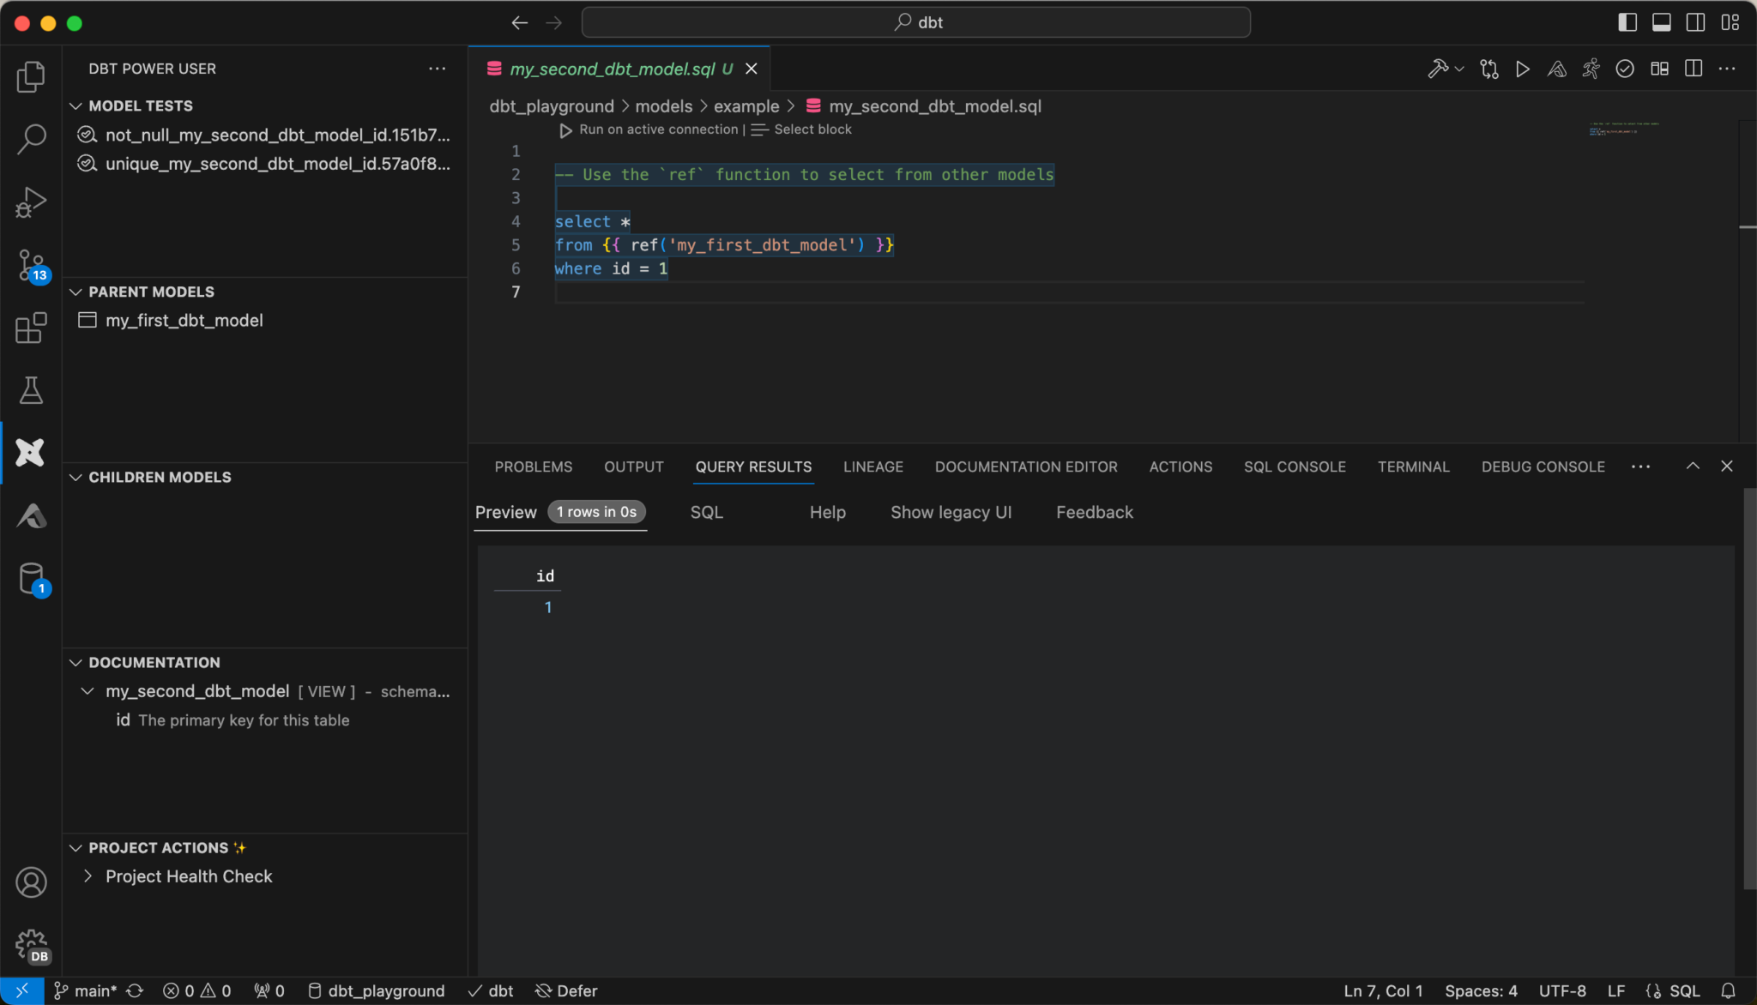Click the play button in editor toolbar

pos(1522,69)
